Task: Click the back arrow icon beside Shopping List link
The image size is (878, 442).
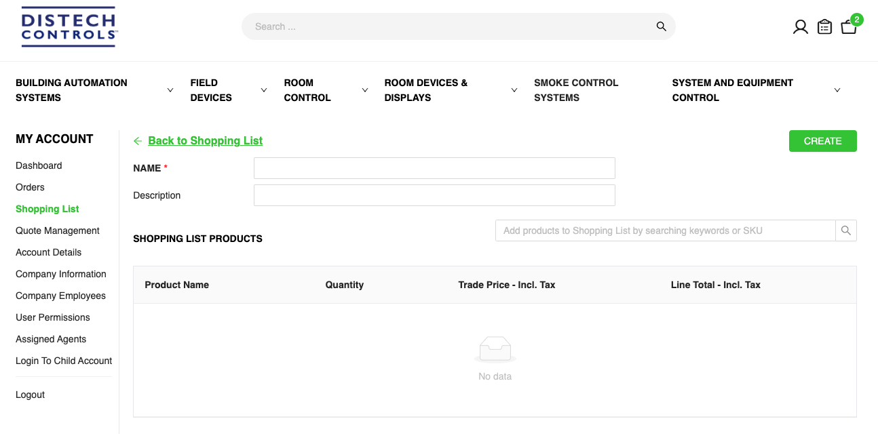Action: click(138, 141)
